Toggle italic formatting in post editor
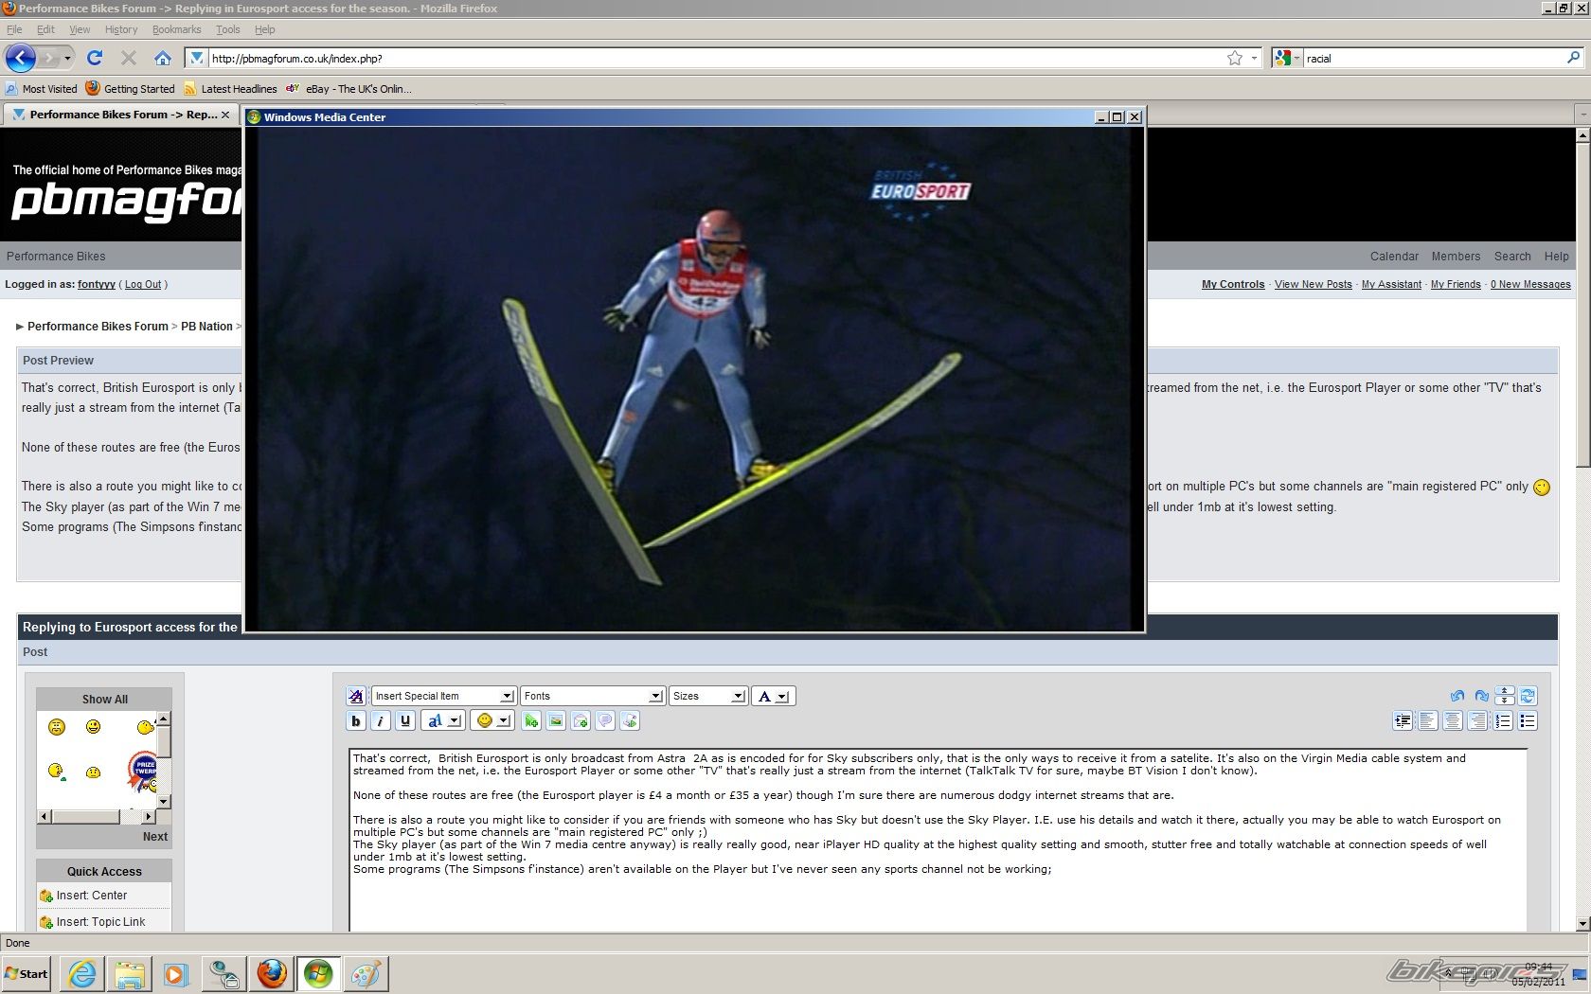1591x994 pixels. 381,721
